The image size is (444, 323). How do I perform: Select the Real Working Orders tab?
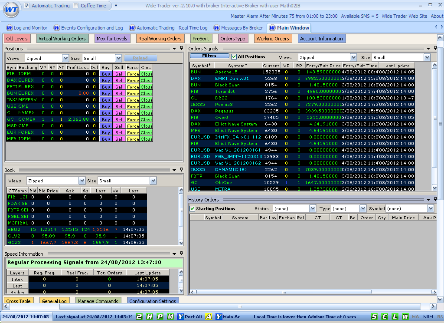[x=160, y=39]
